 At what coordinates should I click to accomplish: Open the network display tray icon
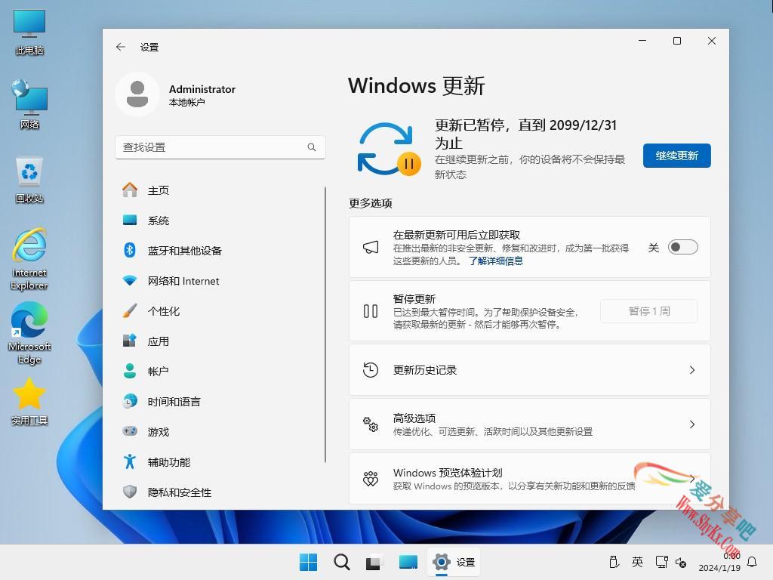click(661, 562)
